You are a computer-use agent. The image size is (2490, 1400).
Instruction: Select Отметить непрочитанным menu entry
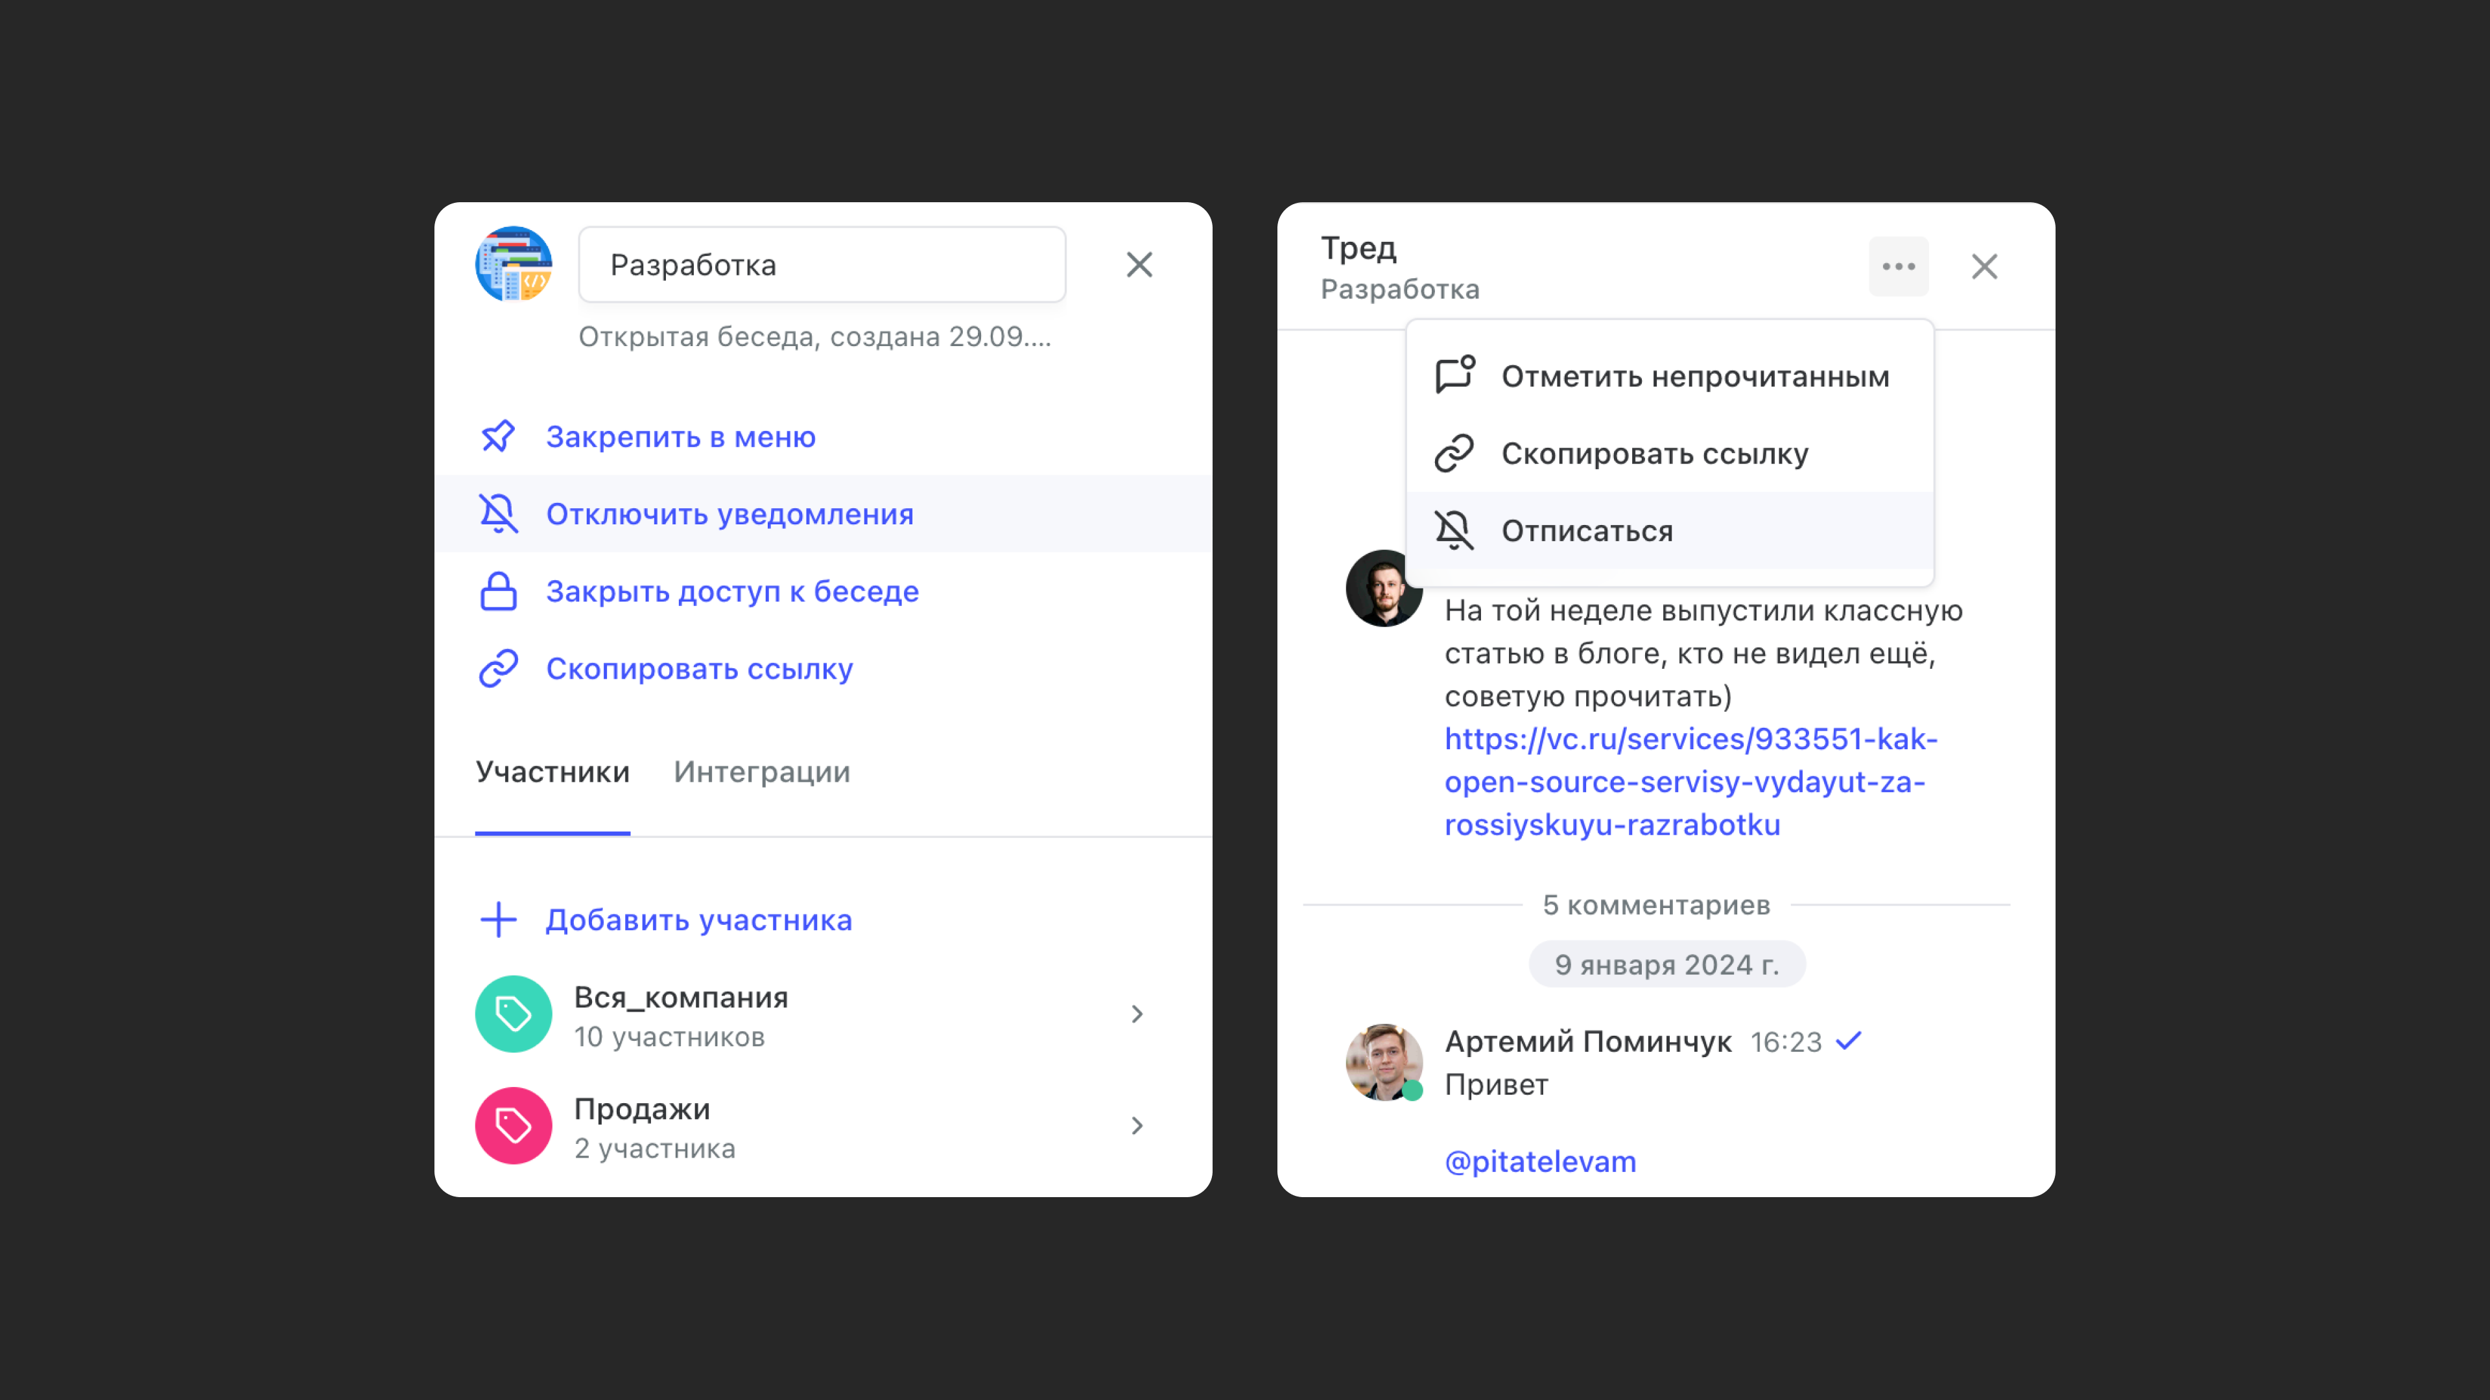tap(1670, 376)
